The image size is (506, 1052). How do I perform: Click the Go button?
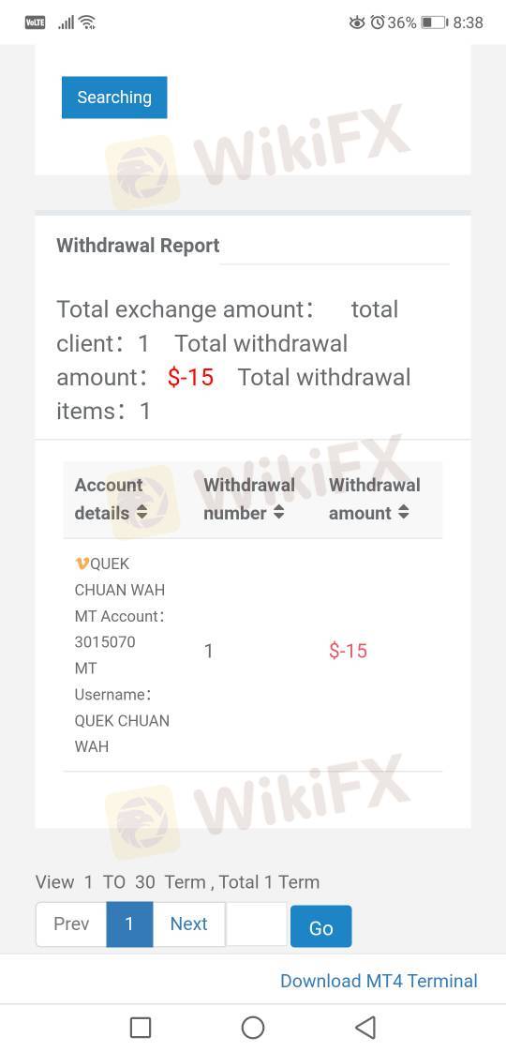[320, 927]
